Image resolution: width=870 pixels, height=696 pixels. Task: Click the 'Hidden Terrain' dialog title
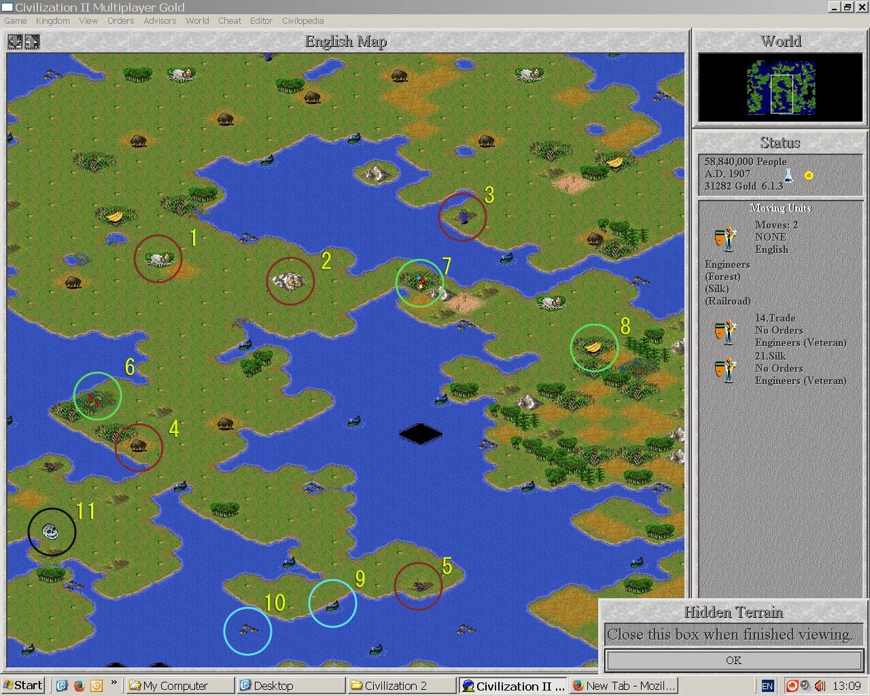pos(733,612)
